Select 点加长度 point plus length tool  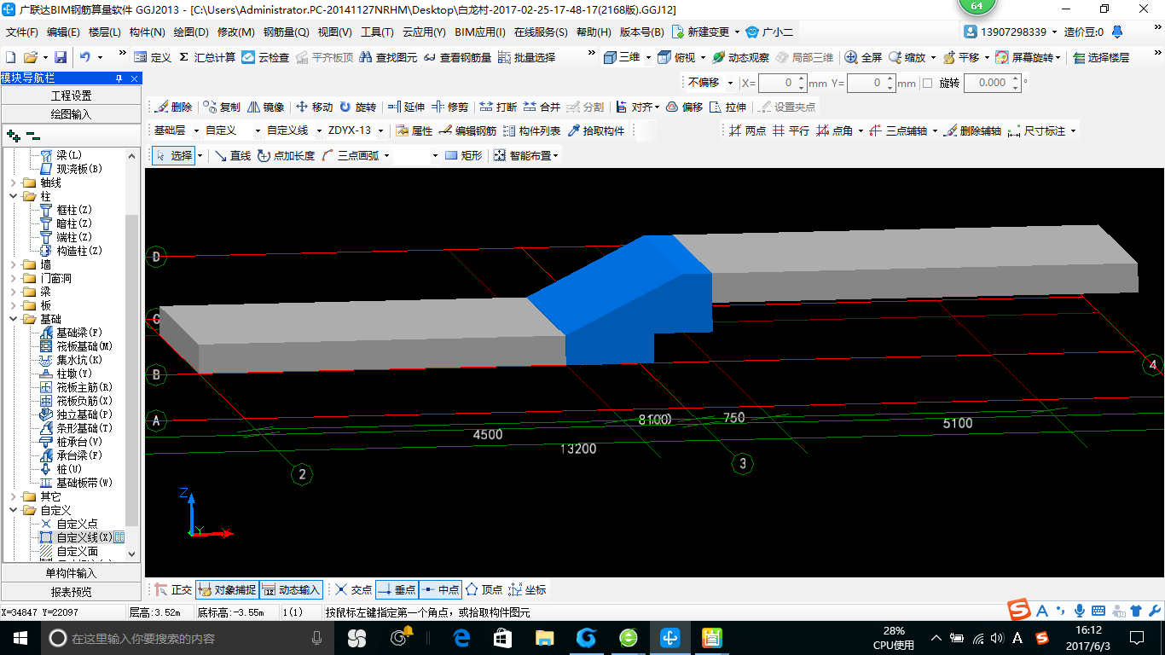click(286, 156)
